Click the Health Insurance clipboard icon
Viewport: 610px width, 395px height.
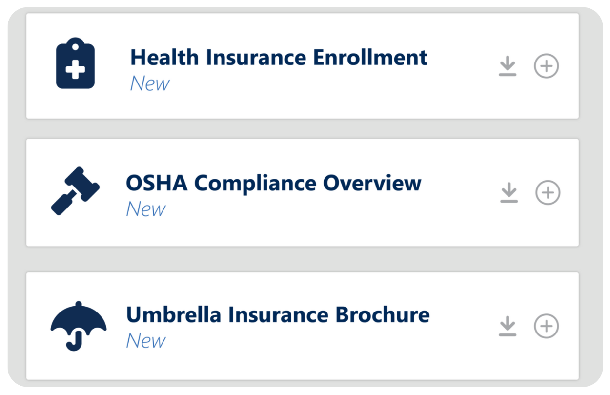tap(75, 63)
